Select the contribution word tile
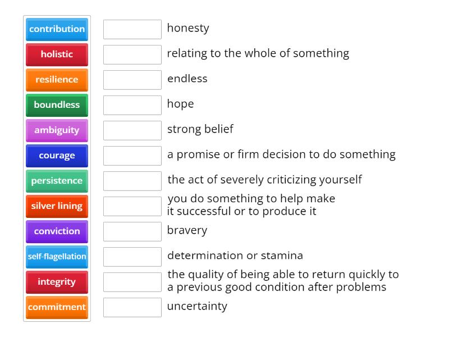 (57, 29)
